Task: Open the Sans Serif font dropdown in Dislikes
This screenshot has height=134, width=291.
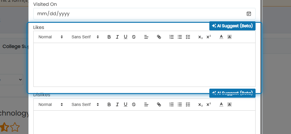Action: (85, 104)
